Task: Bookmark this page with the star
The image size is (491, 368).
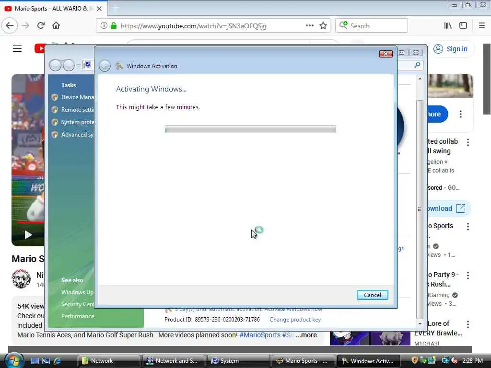Action: pos(323,26)
